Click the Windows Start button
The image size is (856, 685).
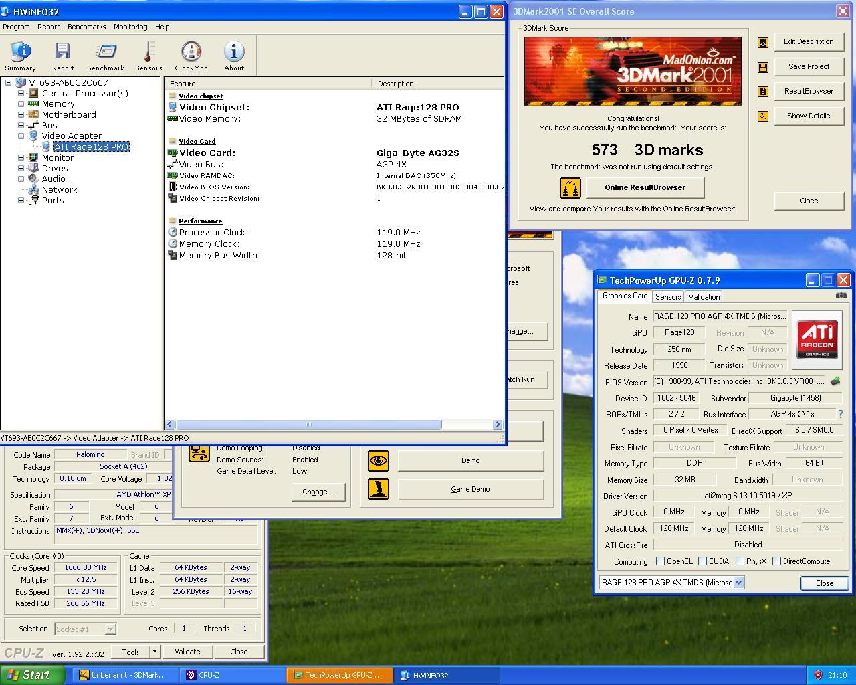tap(33, 675)
